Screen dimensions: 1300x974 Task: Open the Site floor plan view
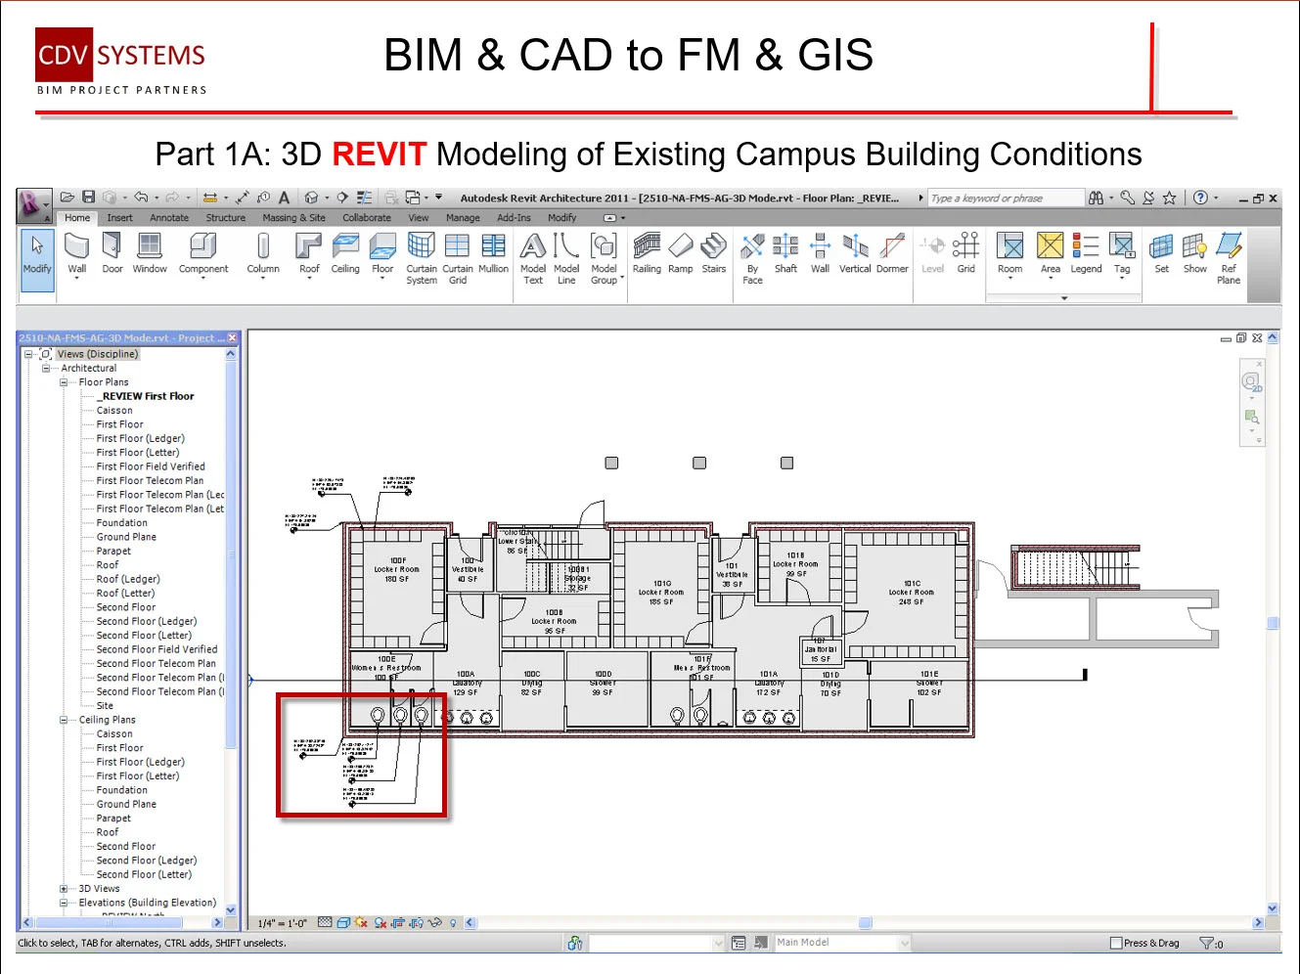(x=105, y=706)
